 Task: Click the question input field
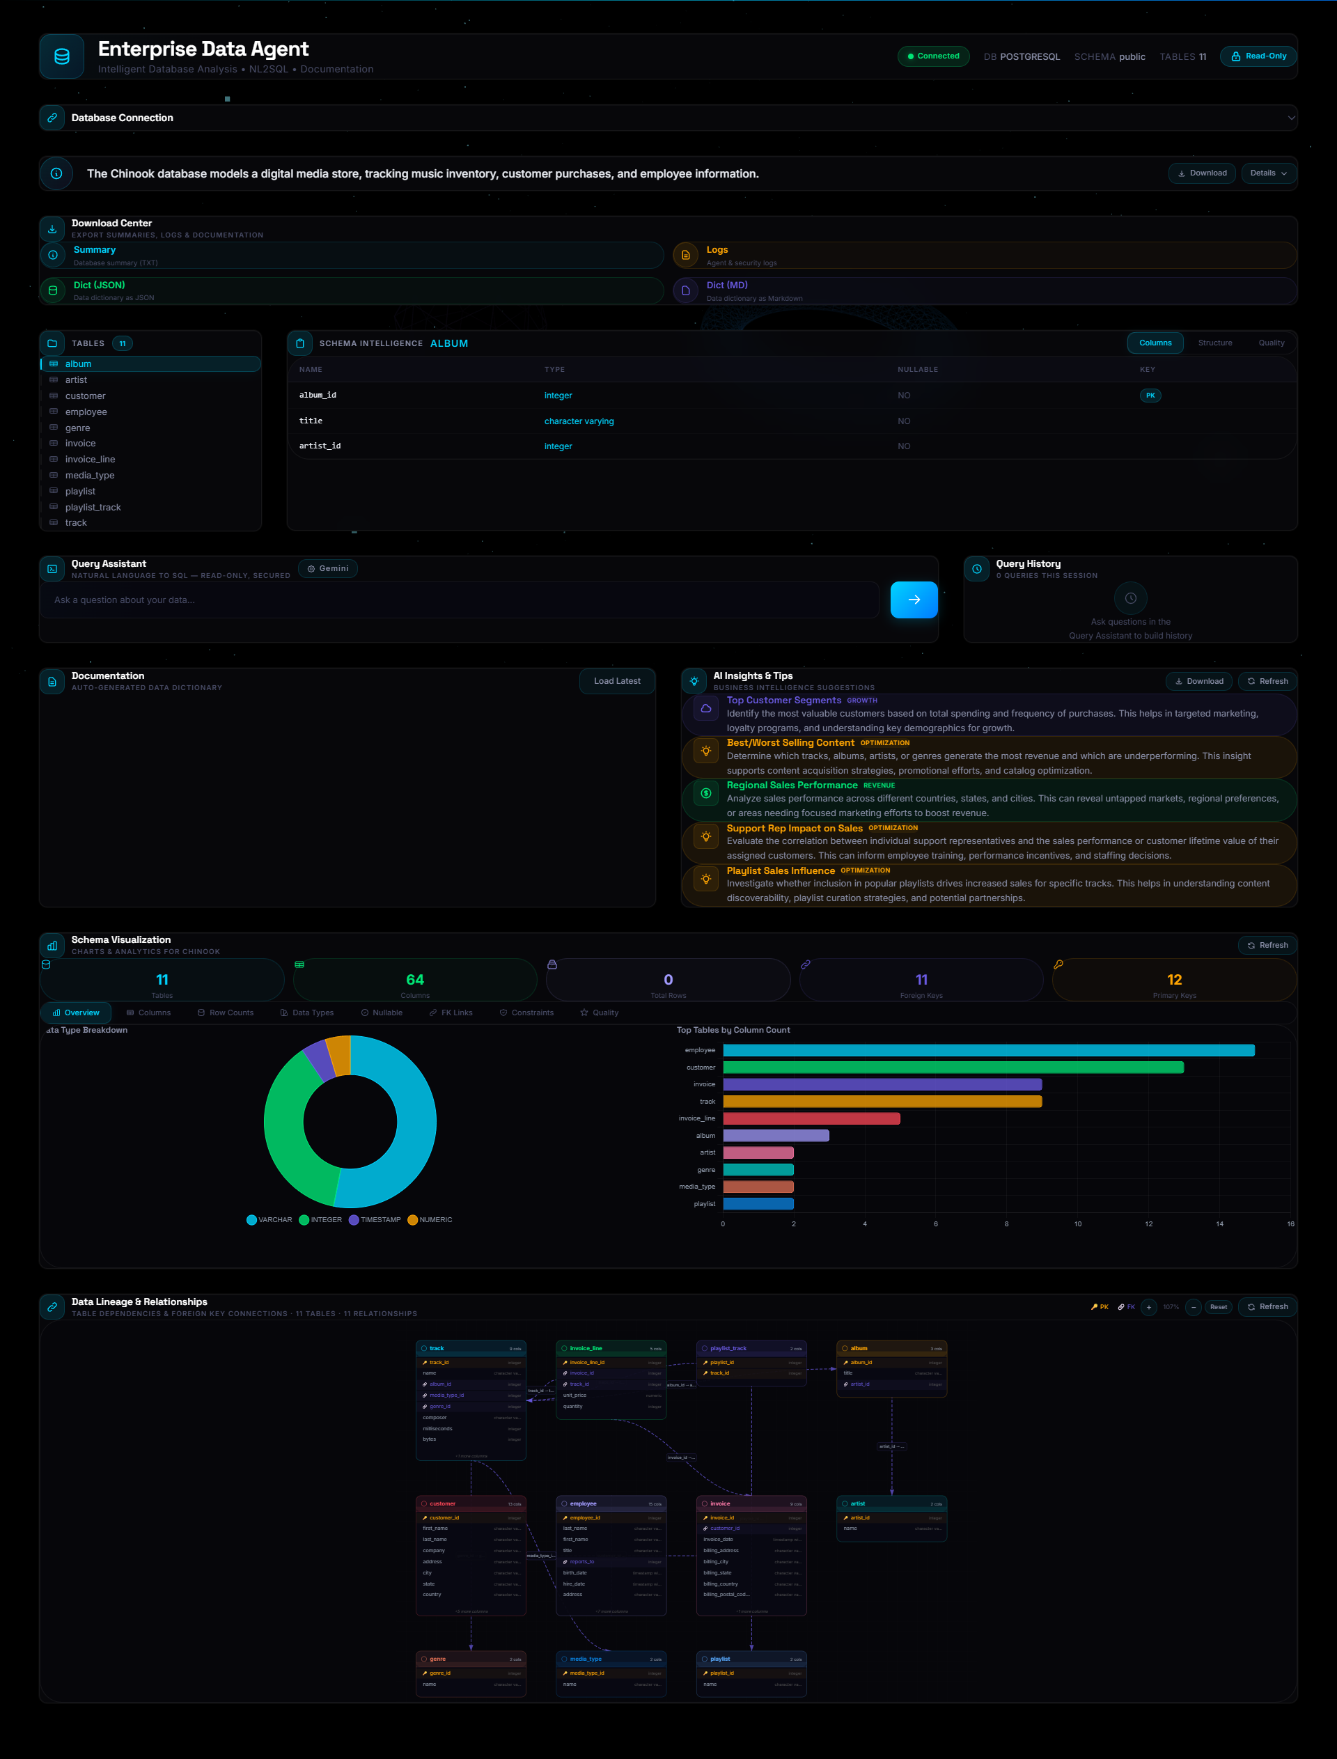459,600
